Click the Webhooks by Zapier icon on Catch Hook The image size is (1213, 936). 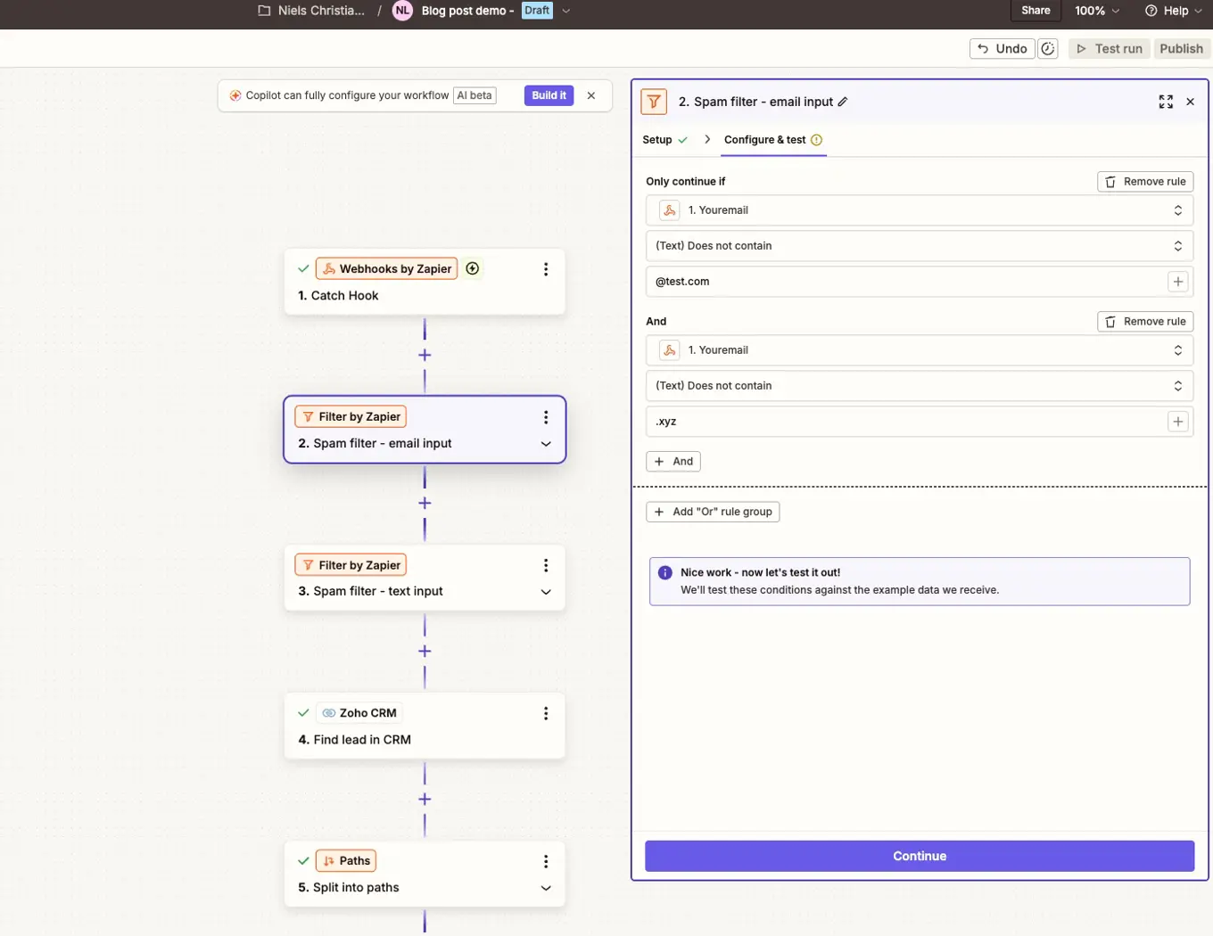click(328, 268)
